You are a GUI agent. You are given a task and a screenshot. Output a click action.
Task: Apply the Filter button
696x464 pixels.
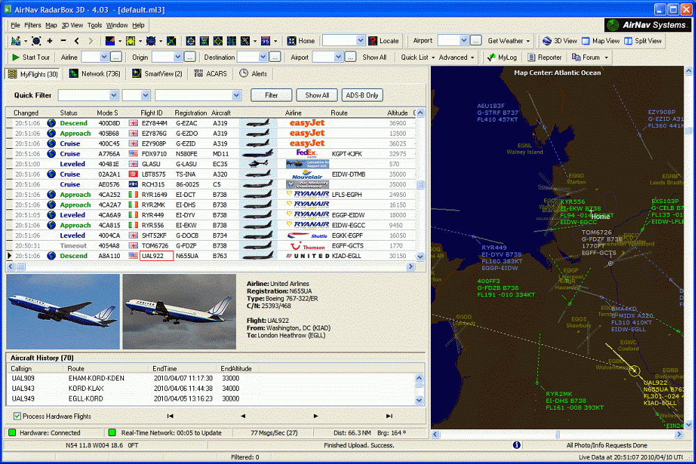click(x=271, y=95)
